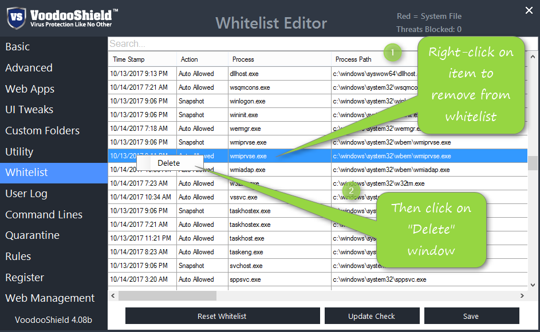540x332 pixels.
Task: Click into the Search field
Action: click(262, 43)
